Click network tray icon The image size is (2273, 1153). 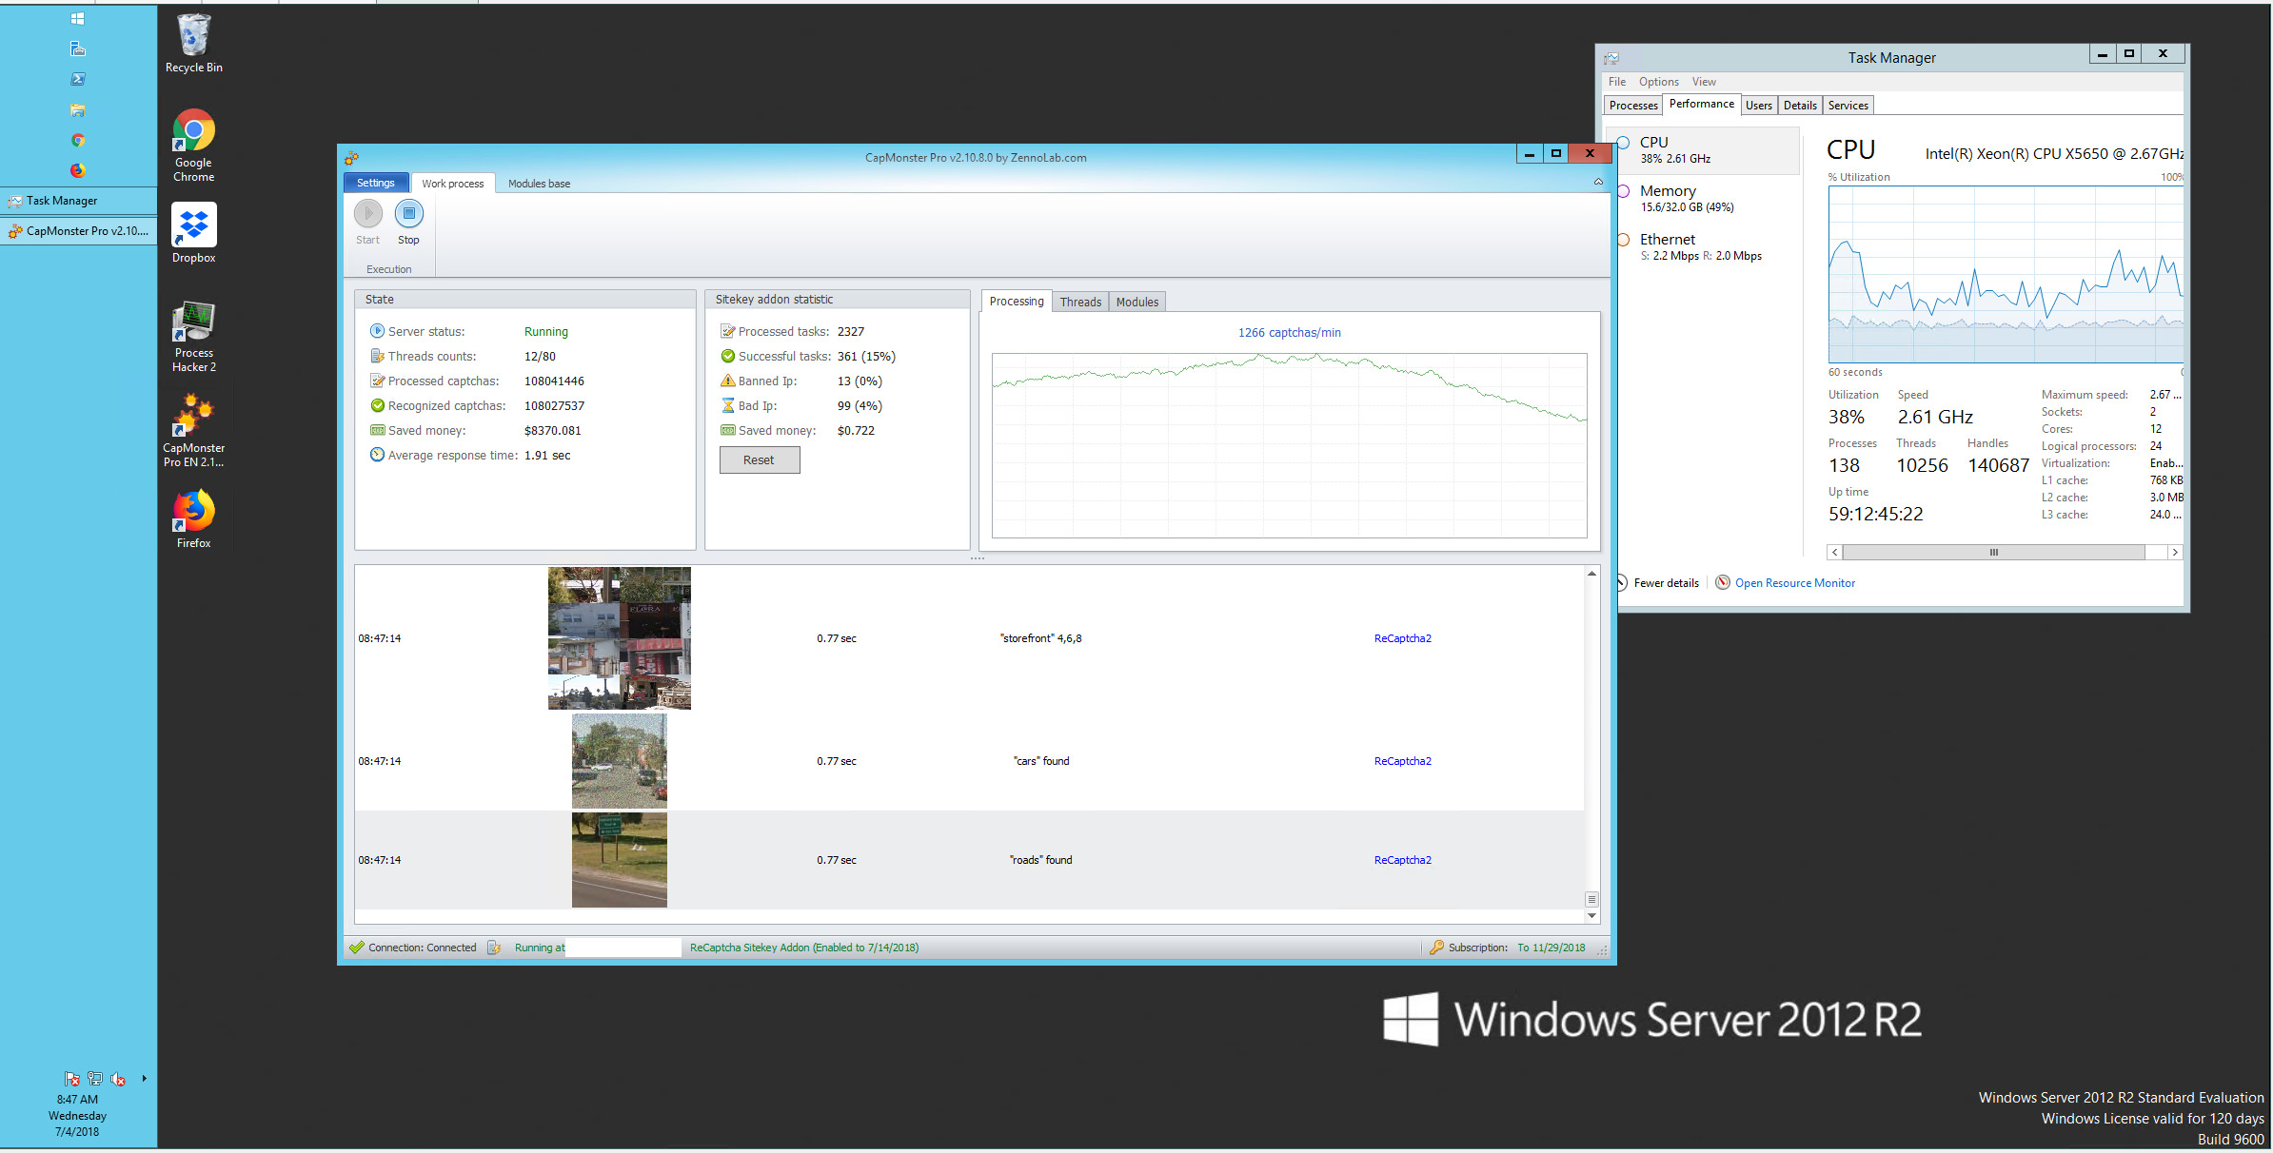[x=94, y=1079]
